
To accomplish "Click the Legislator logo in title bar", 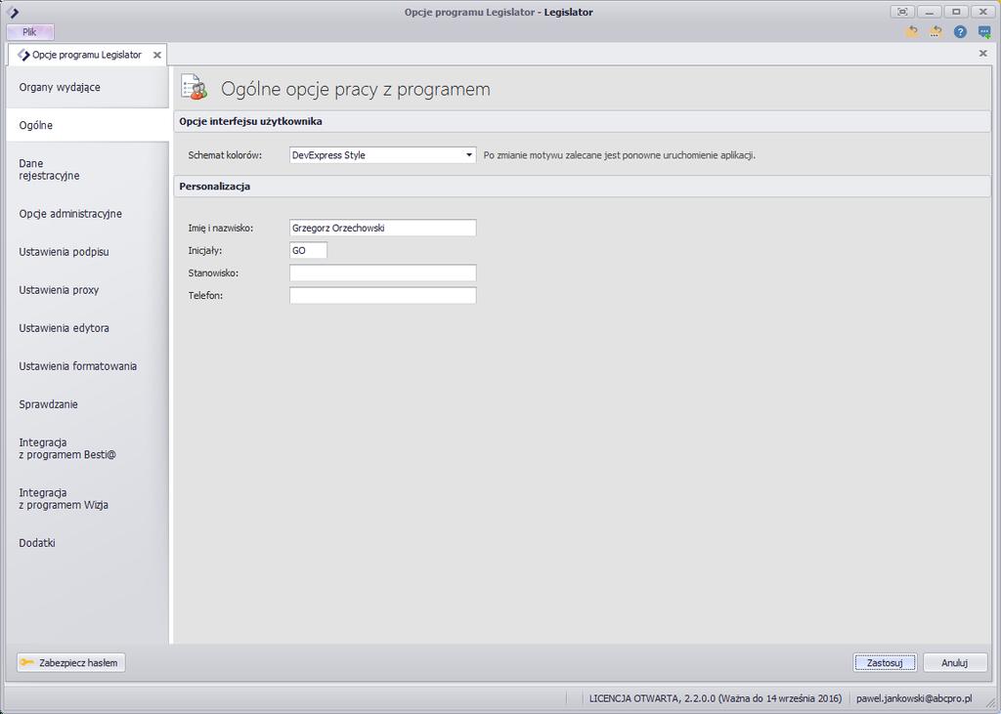I will tap(12, 12).
